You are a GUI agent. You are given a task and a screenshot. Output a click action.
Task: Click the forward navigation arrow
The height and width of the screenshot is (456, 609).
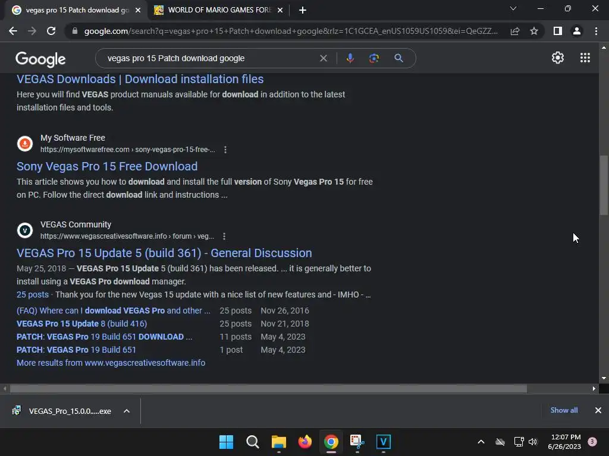(x=32, y=31)
